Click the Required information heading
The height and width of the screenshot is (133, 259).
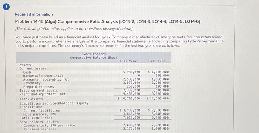(34, 14)
